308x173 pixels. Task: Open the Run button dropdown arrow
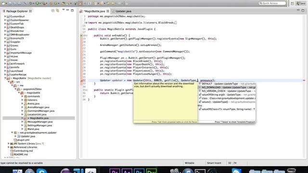pyautogui.click(x=40, y=3)
